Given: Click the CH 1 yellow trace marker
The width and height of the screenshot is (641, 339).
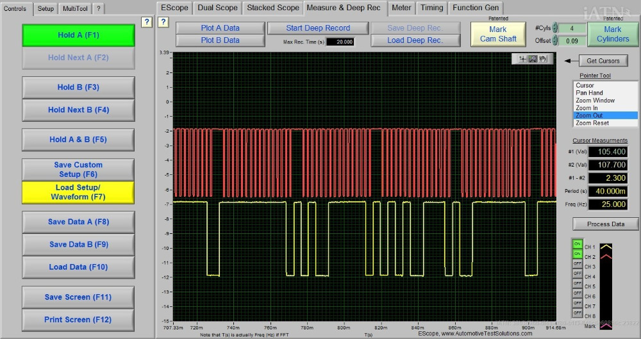Looking at the screenshot, I should 606,247.
